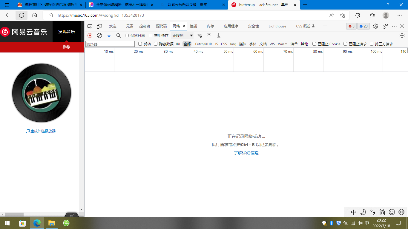This screenshot has width=408, height=229.
Task: Stop recording the network log
Action: coord(90,35)
